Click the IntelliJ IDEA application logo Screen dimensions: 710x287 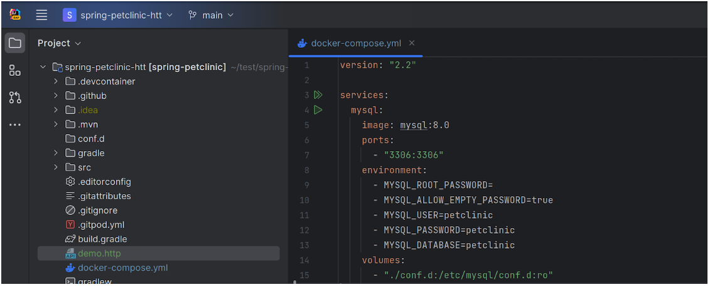(x=15, y=14)
